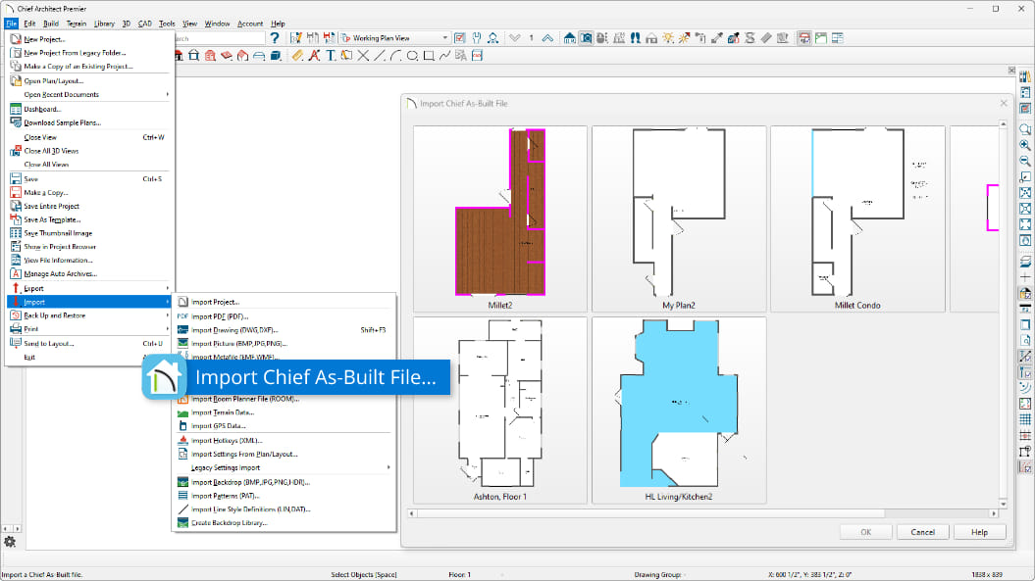Image resolution: width=1035 pixels, height=581 pixels.
Task: Select the My Plan2 thumbnail
Action: coord(679,218)
